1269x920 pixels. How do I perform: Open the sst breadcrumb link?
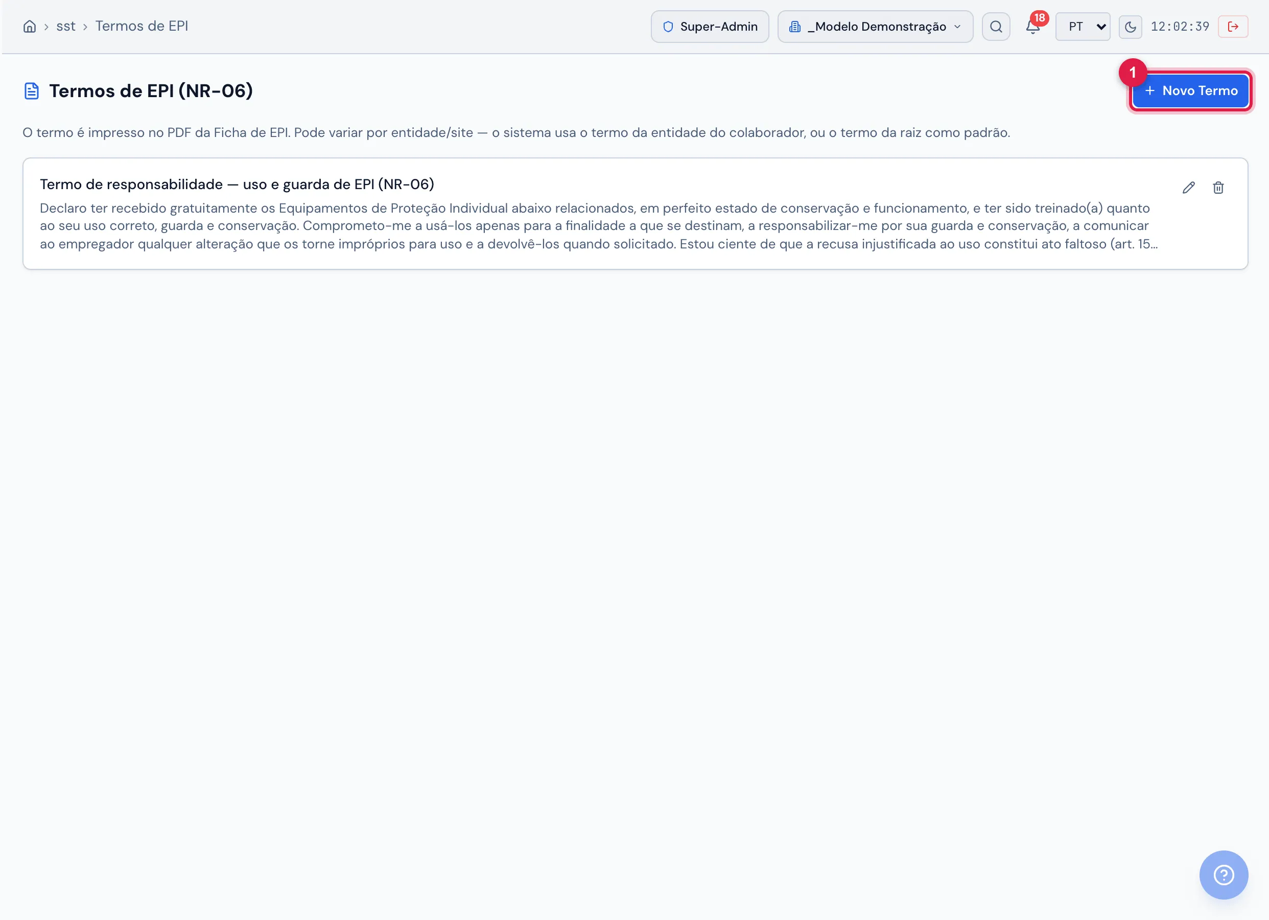point(65,26)
